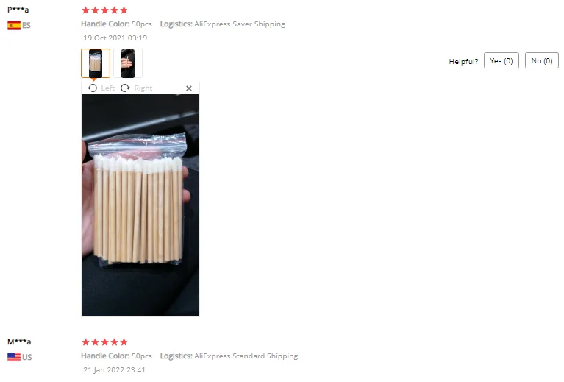Mark the review as helpful with Yes (0)
This screenshot has height=382, width=564.
pos(501,60)
